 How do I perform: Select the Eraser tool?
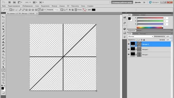(3, 48)
